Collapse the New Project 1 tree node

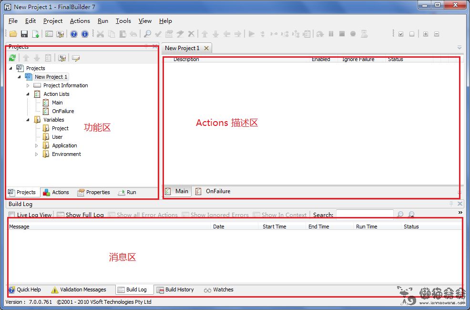(20, 77)
